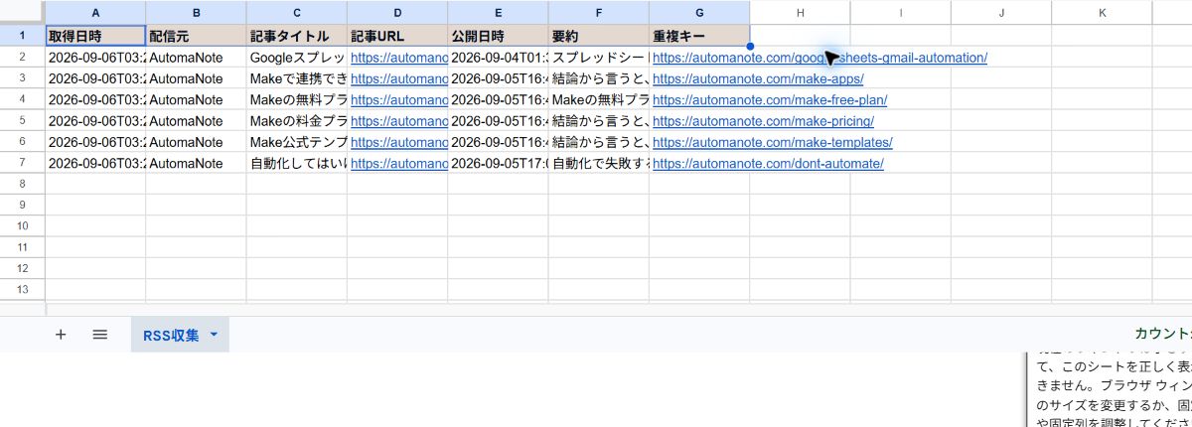Select column C header
Viewport: 1192px width, 427px height.
297,13
